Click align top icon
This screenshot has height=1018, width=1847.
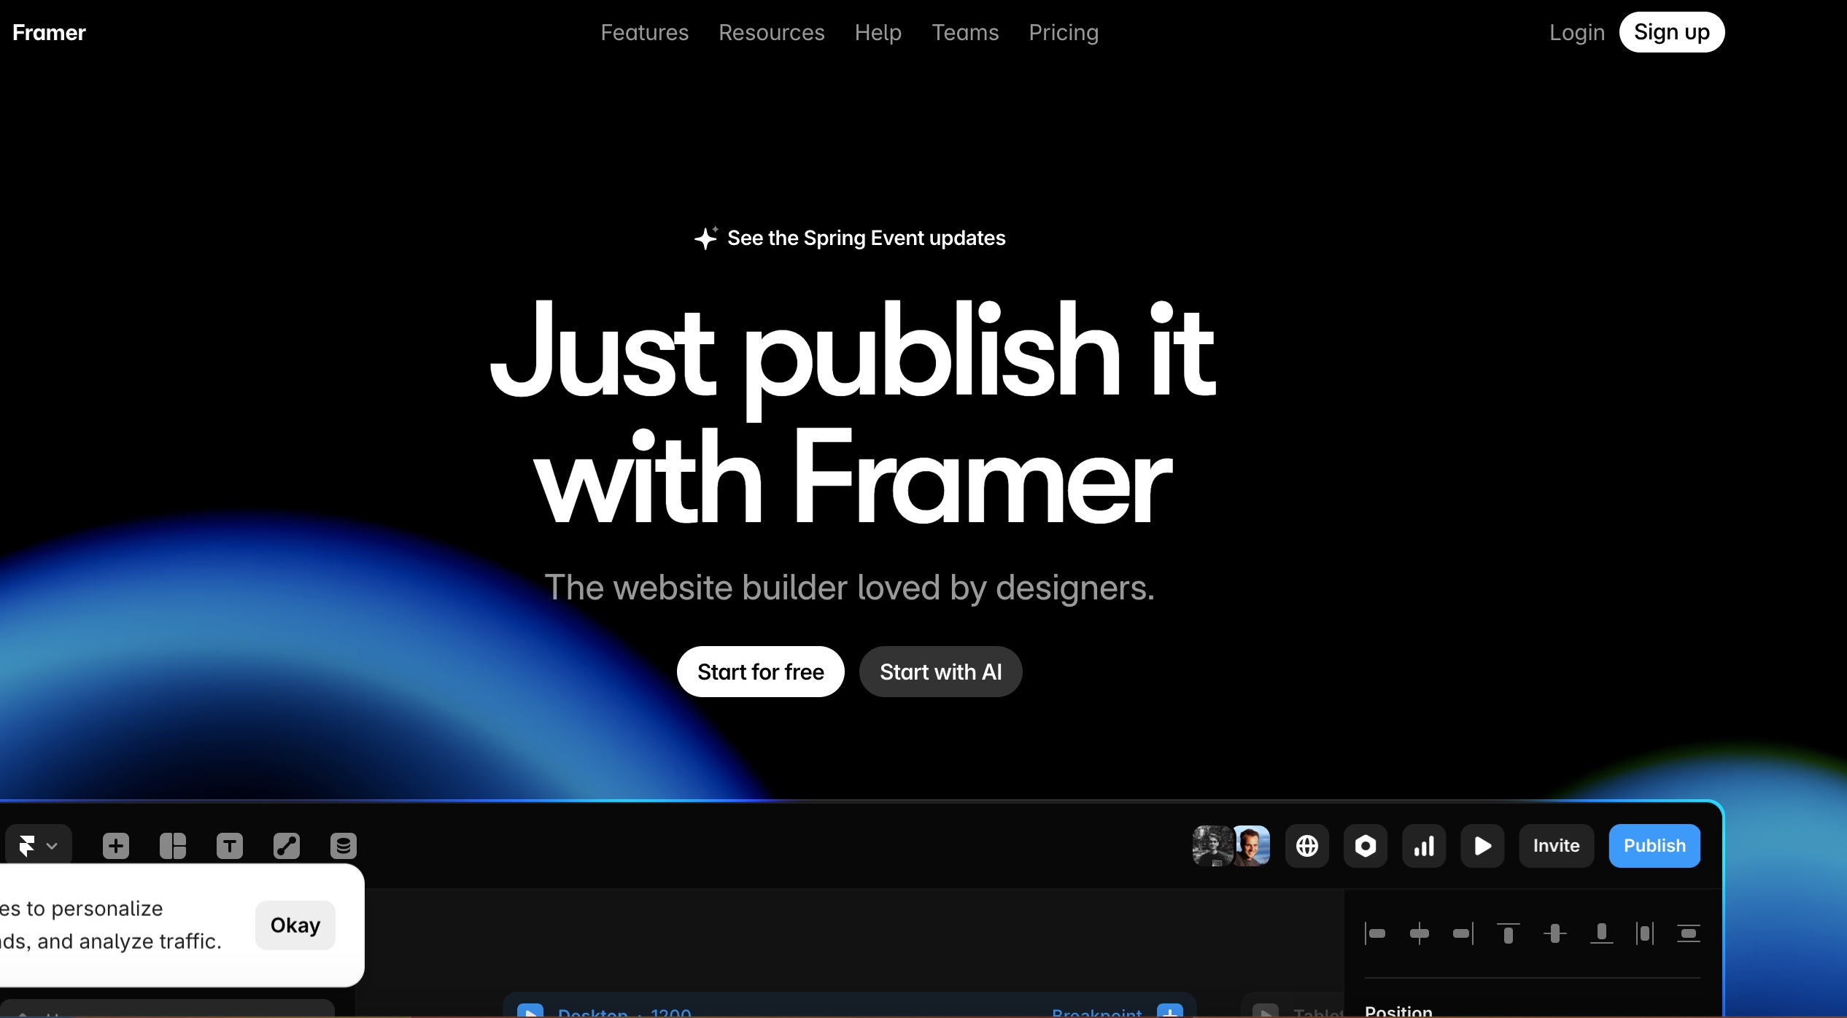[x=1508, y=933]
